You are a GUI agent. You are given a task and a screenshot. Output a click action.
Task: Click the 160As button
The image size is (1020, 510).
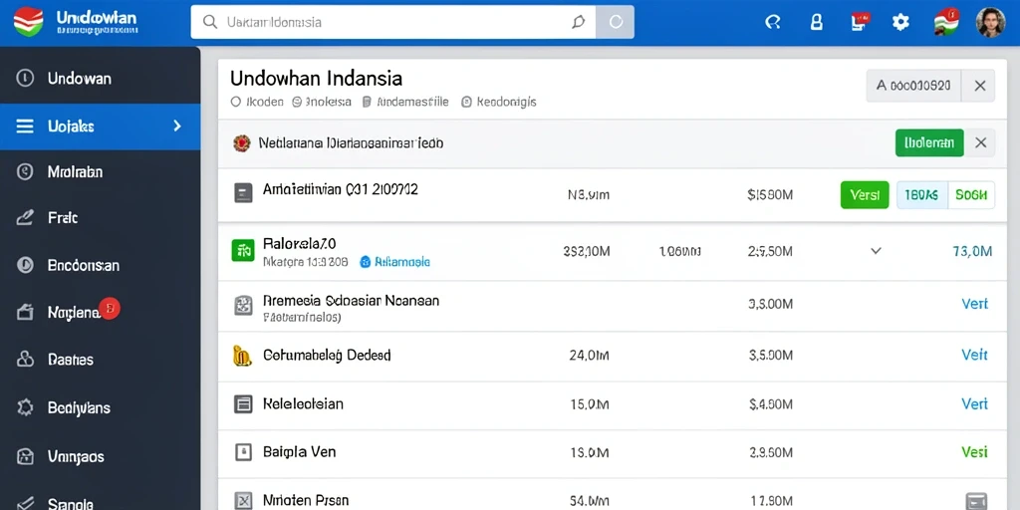pyautogui.click(x=921, y=194)
